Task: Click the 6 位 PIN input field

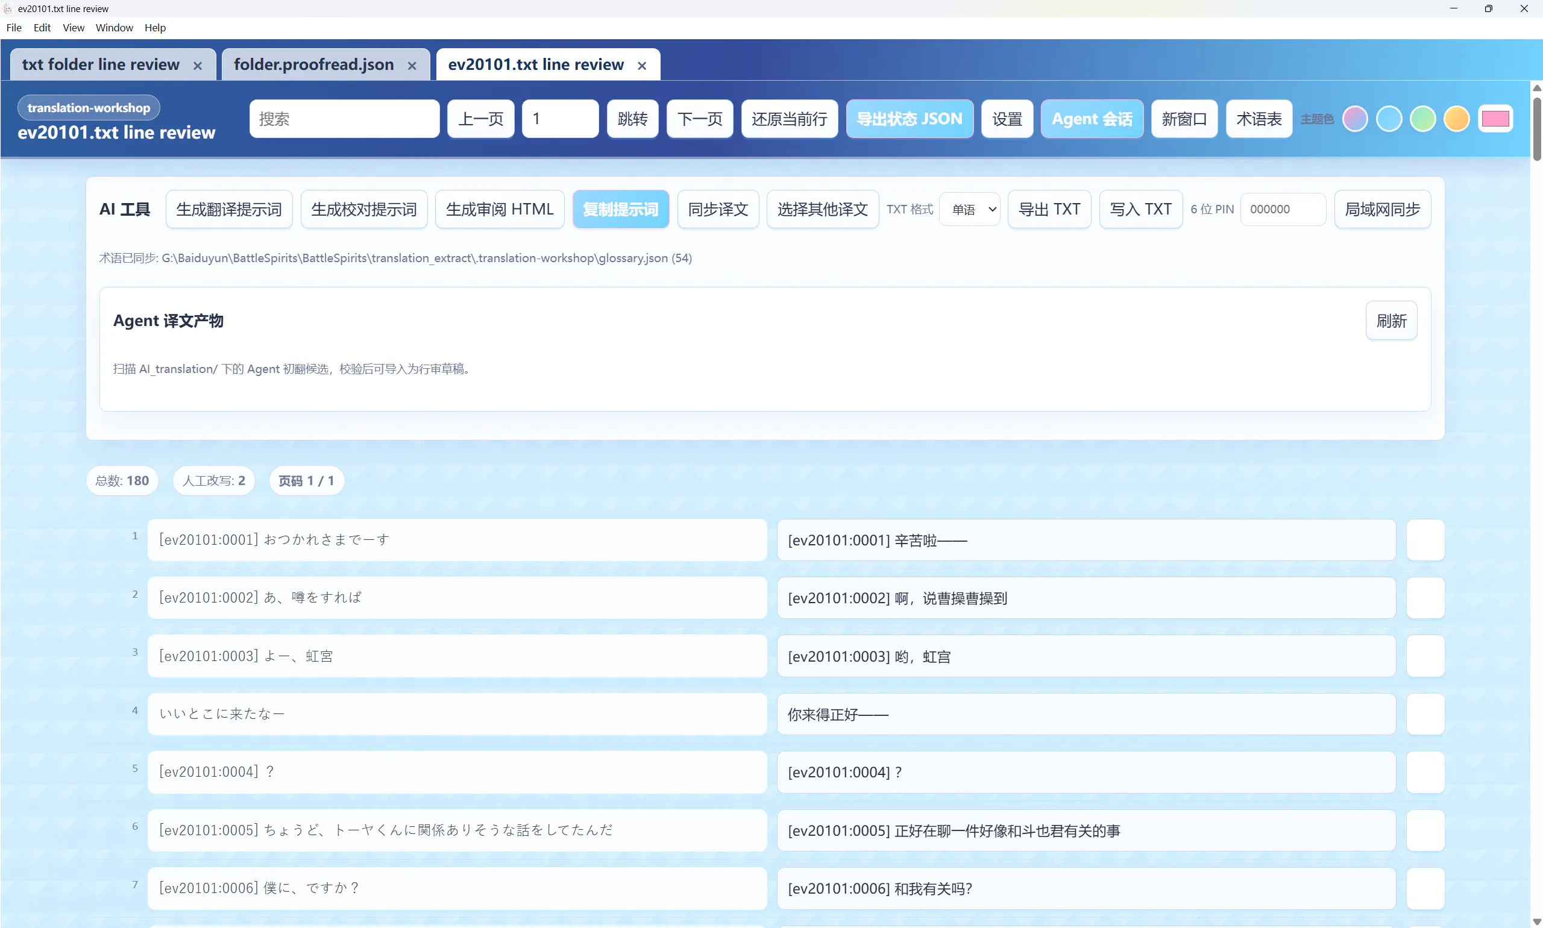Action: (x=1283, y=210)
